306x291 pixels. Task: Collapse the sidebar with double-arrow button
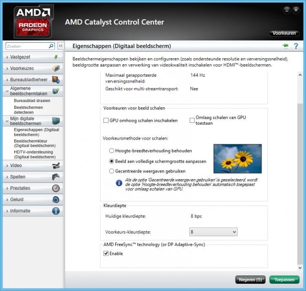60,46
